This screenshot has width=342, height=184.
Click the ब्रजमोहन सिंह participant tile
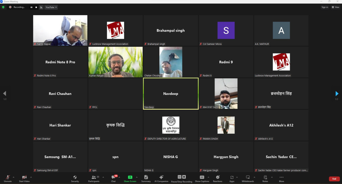tap(281, 94)
